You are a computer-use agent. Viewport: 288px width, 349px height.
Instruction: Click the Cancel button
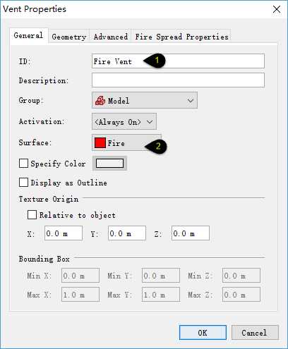point(255,333)
